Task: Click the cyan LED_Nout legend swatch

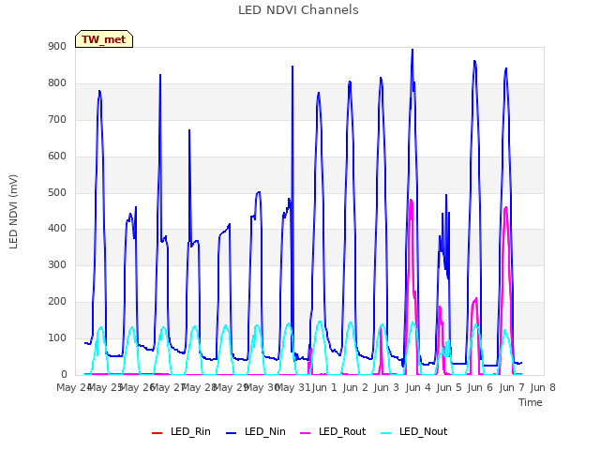Action: [x=386, y=433]
